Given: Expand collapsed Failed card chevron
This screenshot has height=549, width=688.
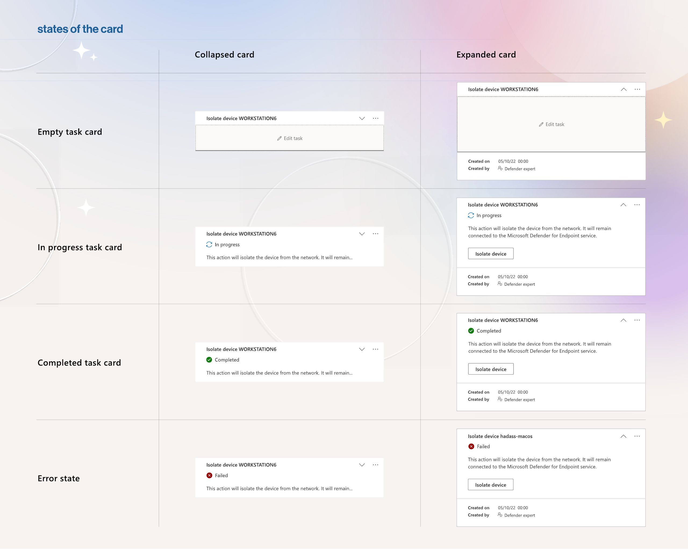Looking at the screenshot, I should pos(362,465).
